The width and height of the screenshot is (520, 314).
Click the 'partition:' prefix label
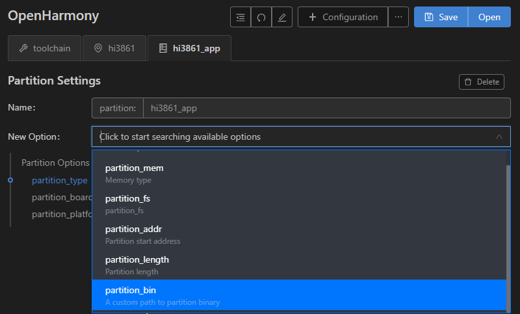pos(118,108)
